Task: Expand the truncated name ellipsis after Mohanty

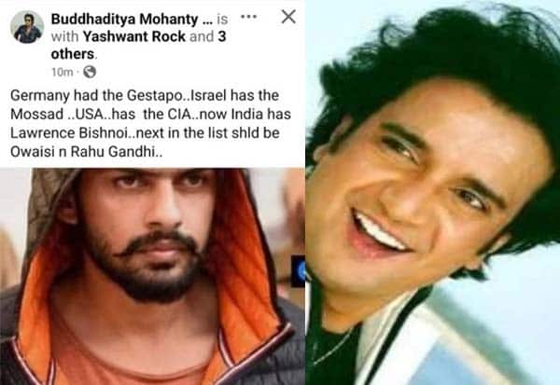Action: tap(207, 20)
